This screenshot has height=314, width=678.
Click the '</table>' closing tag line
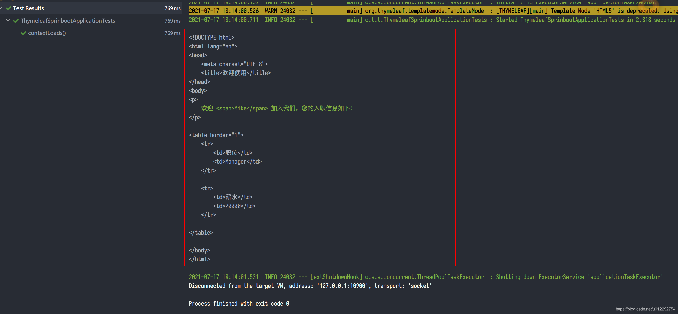coord(201,233)
